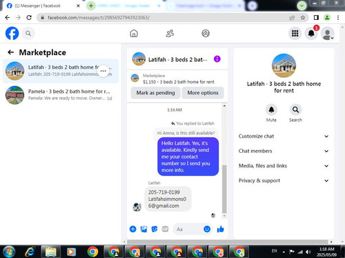
Task: Reload the page in Chrome
Action: point(29,17)
